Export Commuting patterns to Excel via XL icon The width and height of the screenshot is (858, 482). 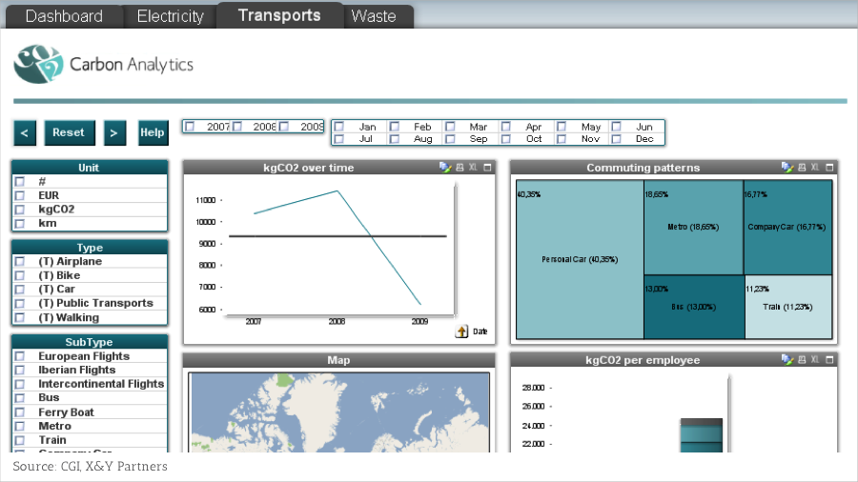tap(815, 168)
